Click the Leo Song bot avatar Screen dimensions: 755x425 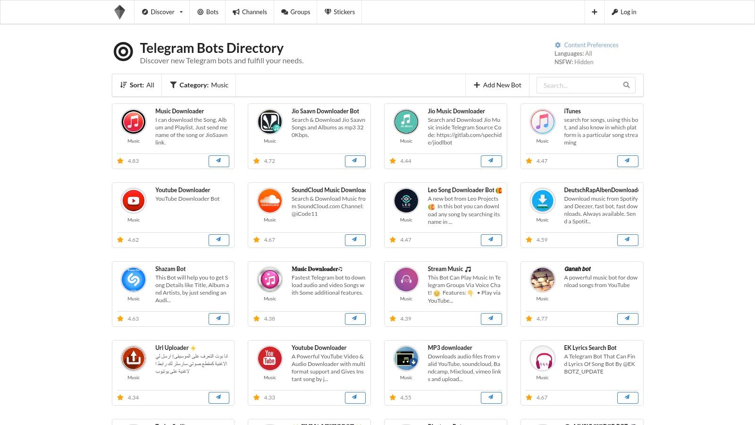[x=406, y=201]
